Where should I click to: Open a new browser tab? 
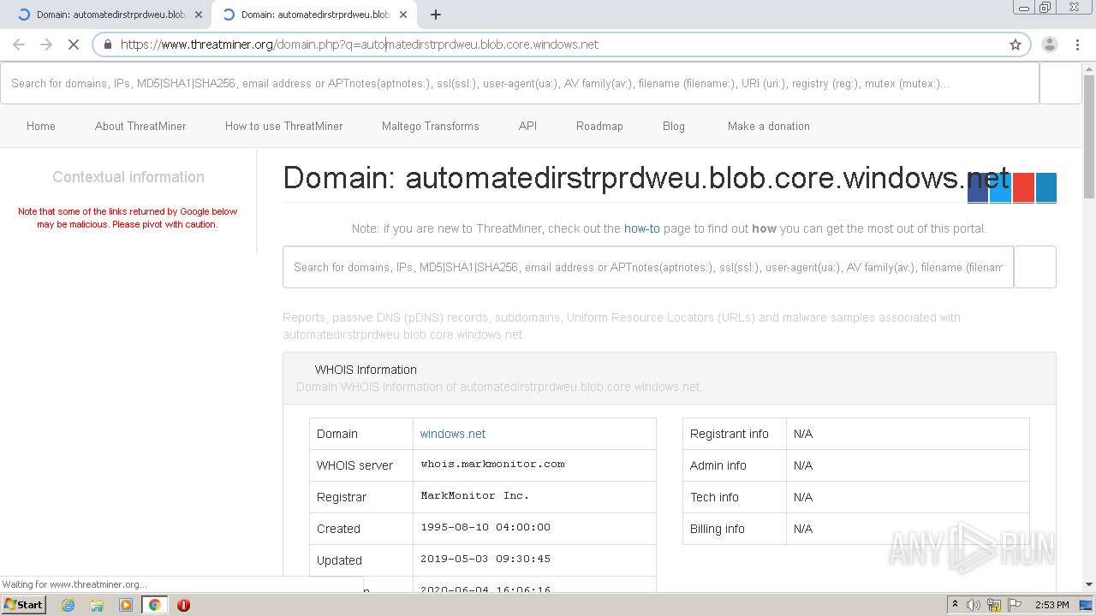436,15
